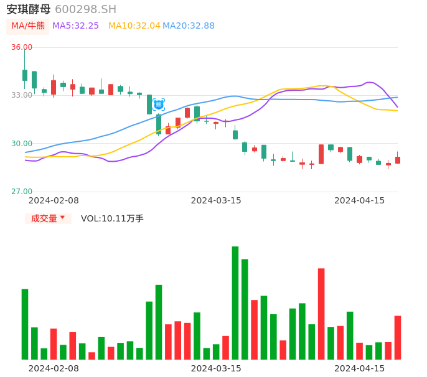427x377 pixels.
Task: Click the VOL:10.11万手 volume readout
Action: [112, 218]
